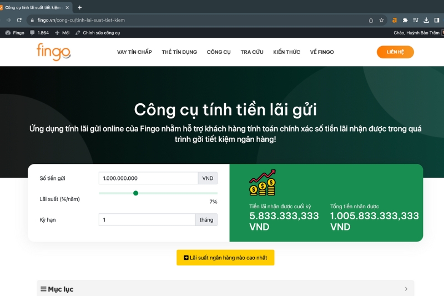Expand the Mục lục table of contents
444x296 pixels.
coord(225,289)
